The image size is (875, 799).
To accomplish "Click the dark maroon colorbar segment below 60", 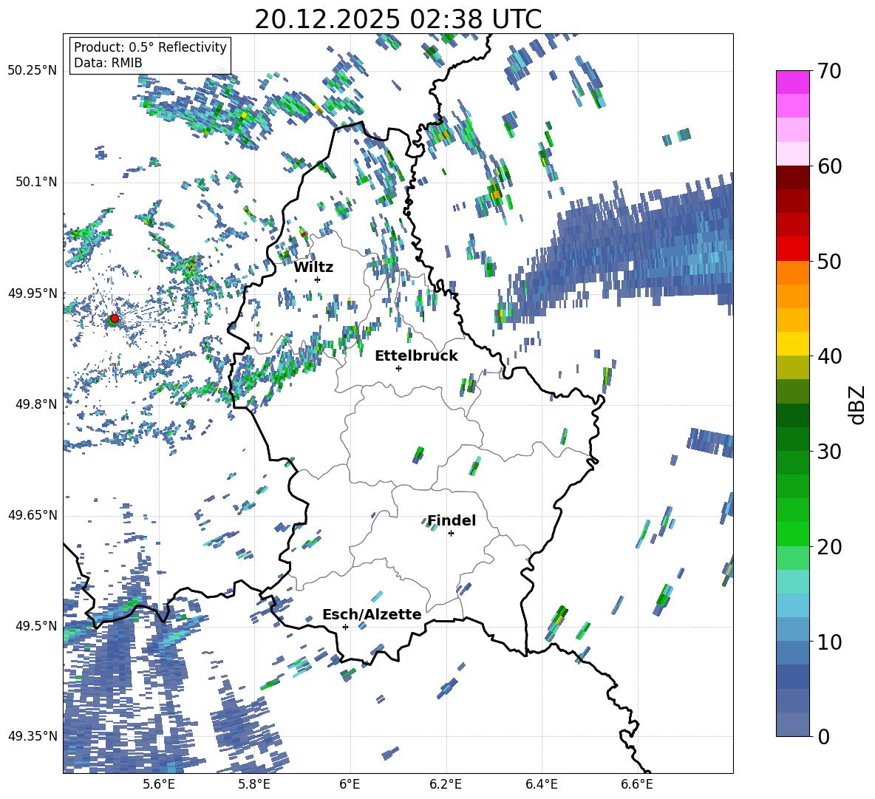I will 792,177.
